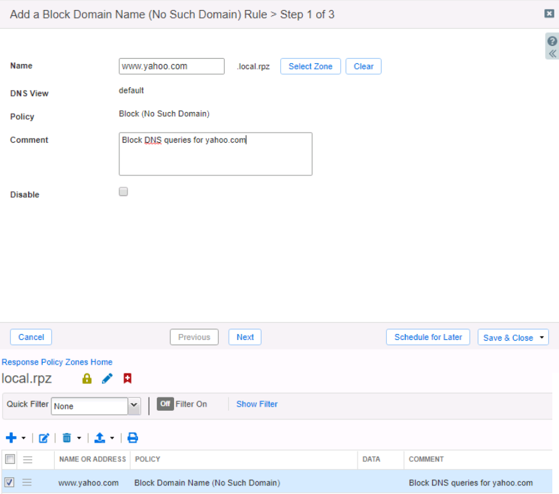The height and width of the screenshot is (494, 559).
Task: Open the Quick Filter dropdown
Action: (x=134, y=406)
